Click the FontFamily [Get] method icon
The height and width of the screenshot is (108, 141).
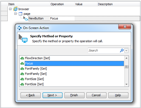point(22,69)
